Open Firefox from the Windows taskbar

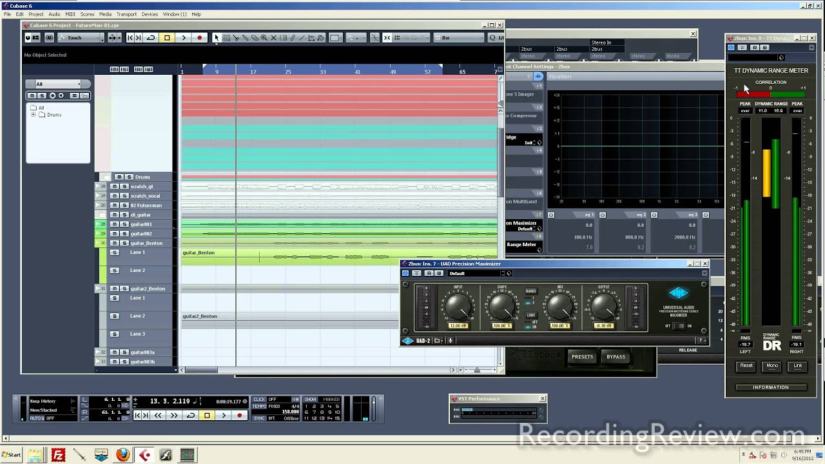(122, 455)
